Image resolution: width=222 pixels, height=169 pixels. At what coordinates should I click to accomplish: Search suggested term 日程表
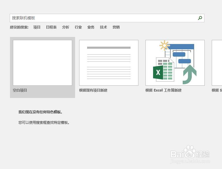click(x=51, y=27)
